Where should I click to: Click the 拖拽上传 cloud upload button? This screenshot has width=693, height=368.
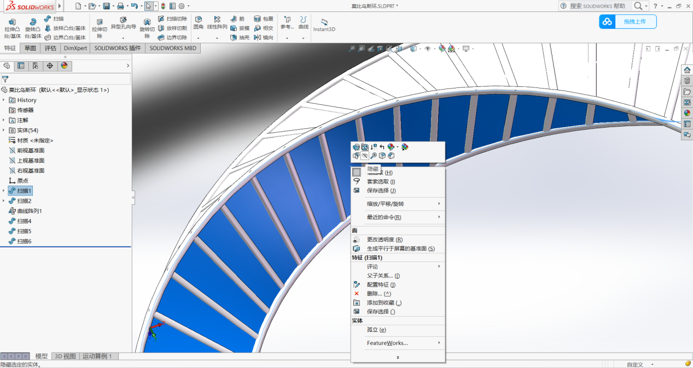(627, 22)
